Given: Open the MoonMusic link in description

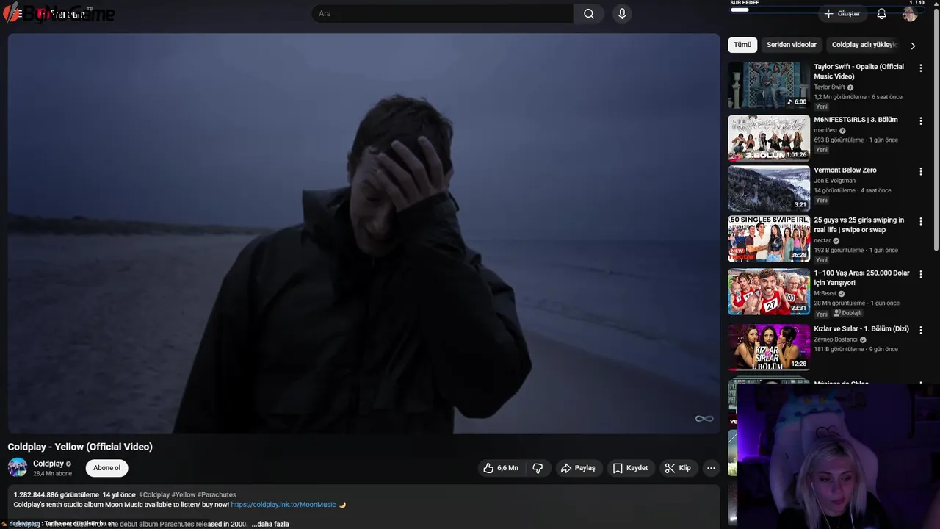Looking at the screenshot, I should click(283, 505).
